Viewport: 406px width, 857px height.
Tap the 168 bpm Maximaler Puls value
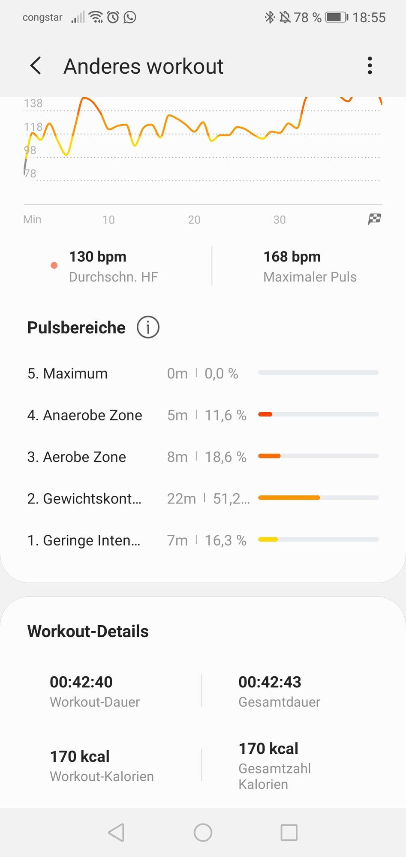(292, 257)
